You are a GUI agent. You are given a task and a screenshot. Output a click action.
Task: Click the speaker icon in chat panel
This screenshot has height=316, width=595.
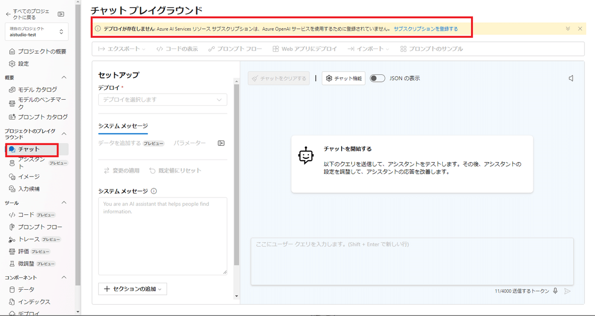(571, 78)
